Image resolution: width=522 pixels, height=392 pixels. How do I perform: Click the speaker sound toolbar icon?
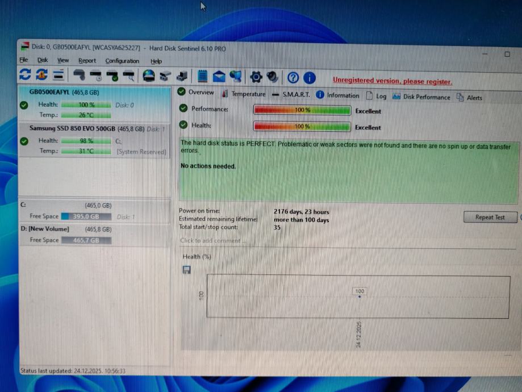coord(272,77)
